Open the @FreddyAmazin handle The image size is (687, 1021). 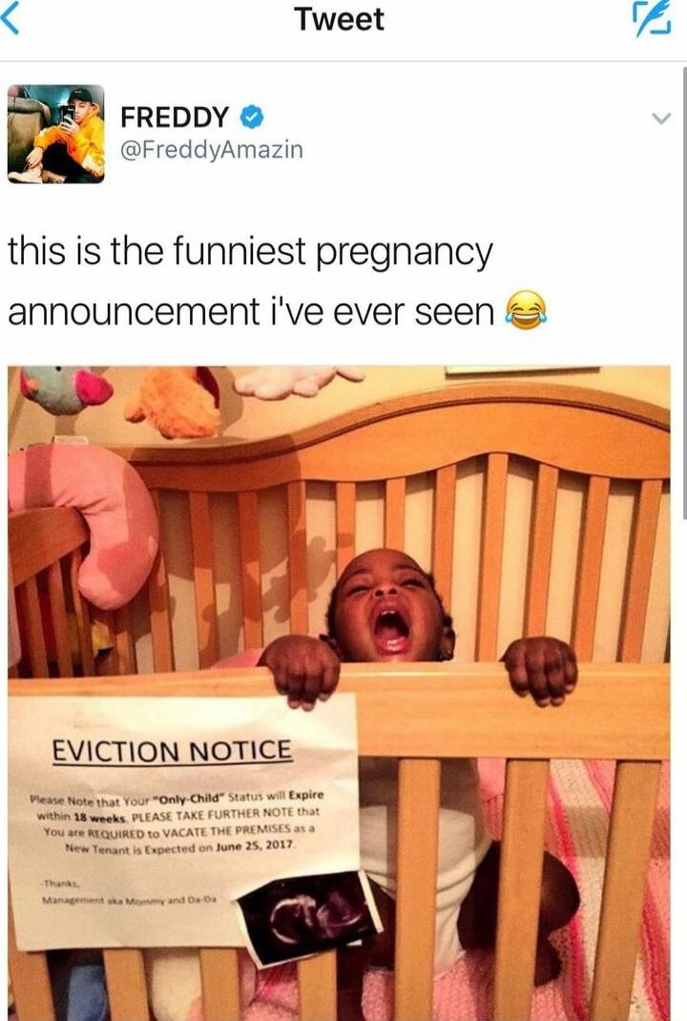pyautogui.click(x=212, y=150)
